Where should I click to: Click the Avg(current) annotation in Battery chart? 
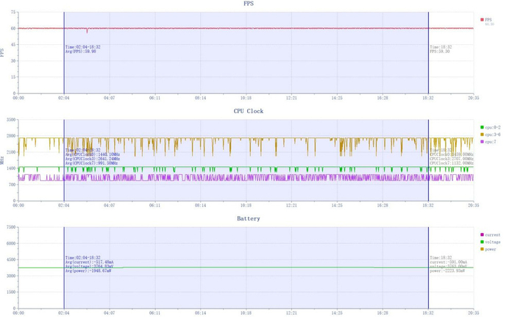pos(89,262)
